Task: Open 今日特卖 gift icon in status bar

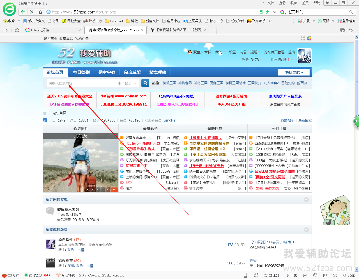Action: click(x=66, y=275)
